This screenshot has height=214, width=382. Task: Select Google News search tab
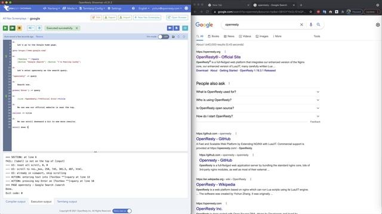click(229, 36)
